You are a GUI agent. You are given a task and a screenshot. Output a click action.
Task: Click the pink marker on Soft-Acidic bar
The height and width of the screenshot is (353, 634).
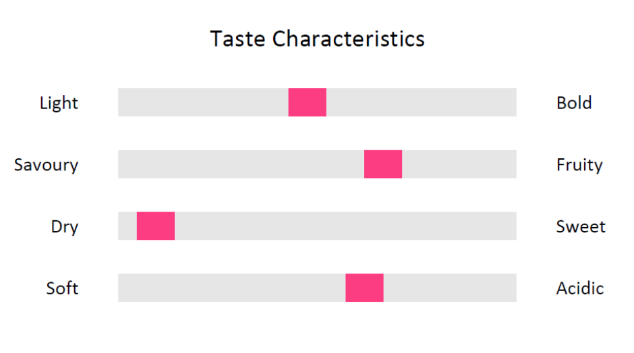[x=364, y=288]
